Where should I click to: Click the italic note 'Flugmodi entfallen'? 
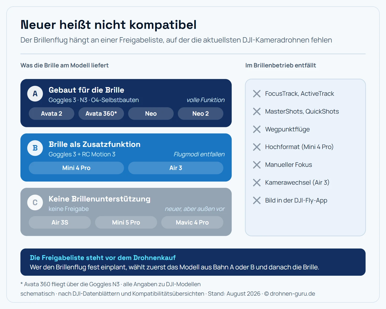[x=199, y=154]
